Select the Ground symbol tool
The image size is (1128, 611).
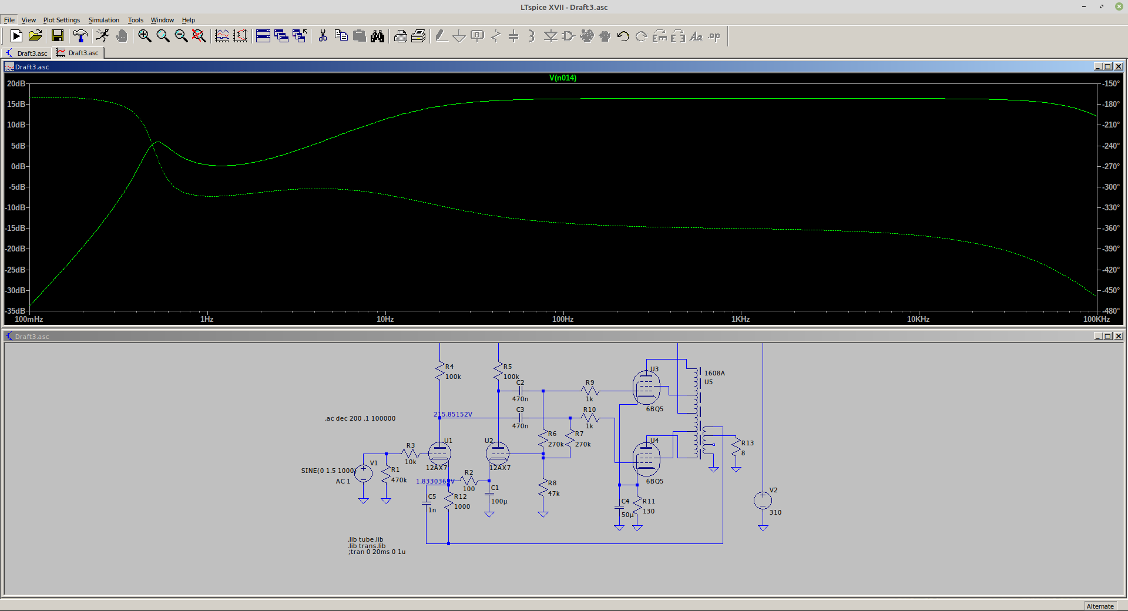pyautogui.click(x=459, y=36)
